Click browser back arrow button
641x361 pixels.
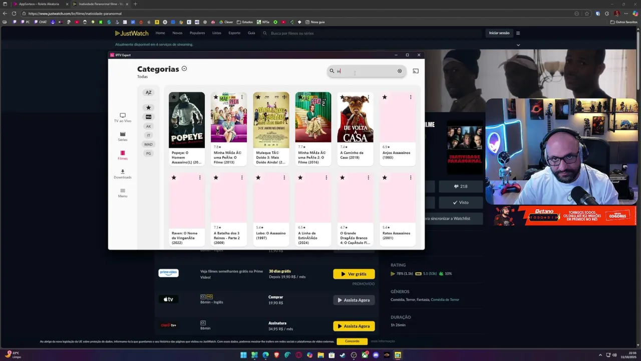click(5, 14)
